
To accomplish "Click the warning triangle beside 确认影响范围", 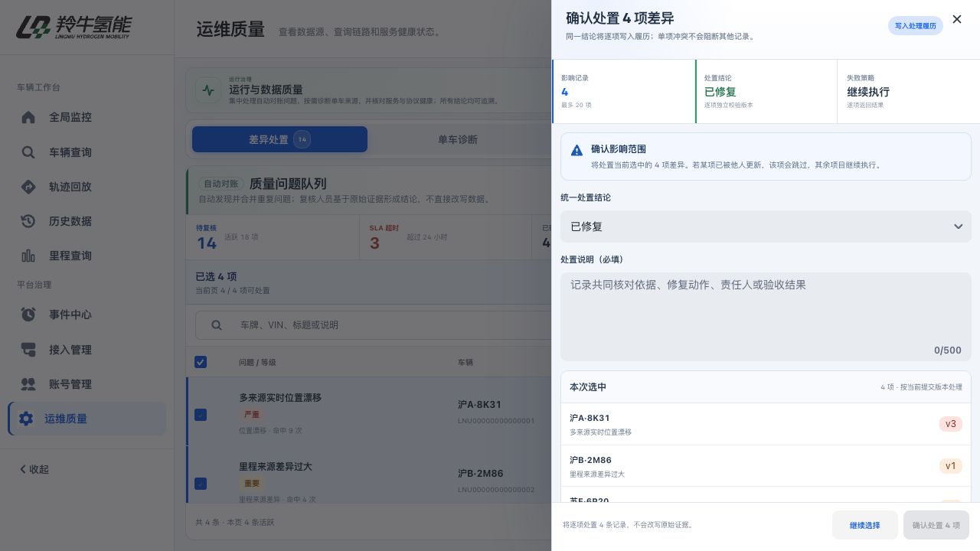I will click(x=577, y=150).
